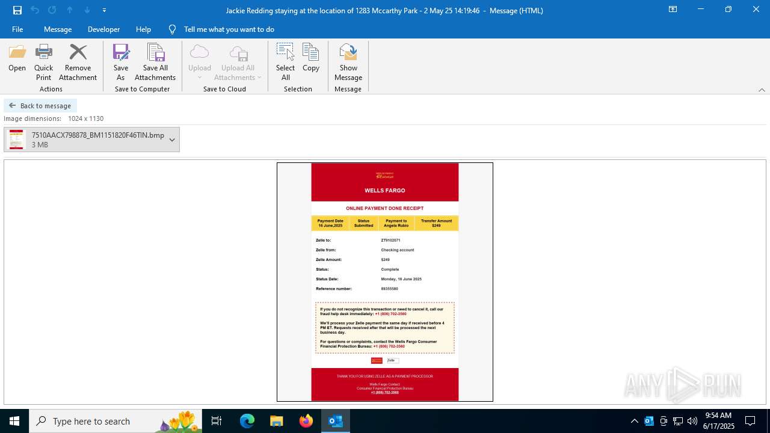
Task: Remove Attachment from the message
Action: (78, 63)
